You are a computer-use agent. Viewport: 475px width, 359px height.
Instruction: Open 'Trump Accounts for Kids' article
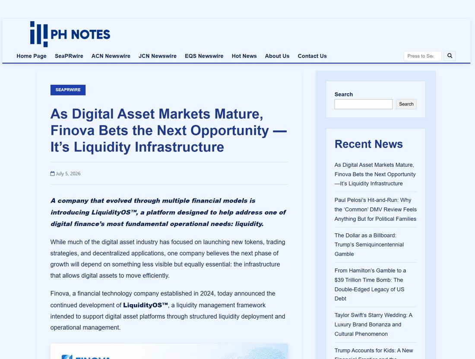click(374, 353)
